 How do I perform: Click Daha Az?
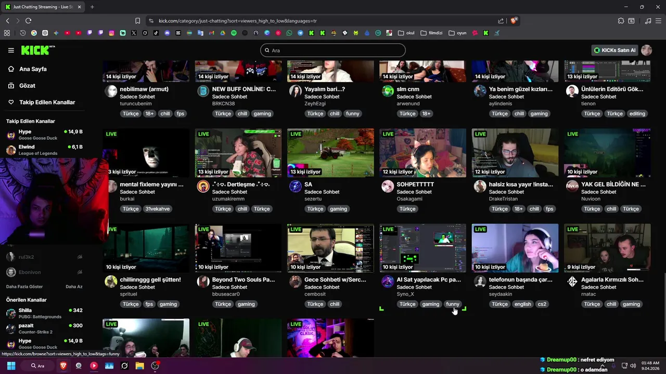click(x=74, y=287)
